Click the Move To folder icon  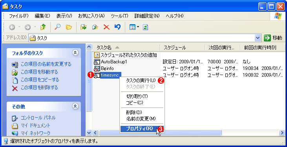coord(83,27)
